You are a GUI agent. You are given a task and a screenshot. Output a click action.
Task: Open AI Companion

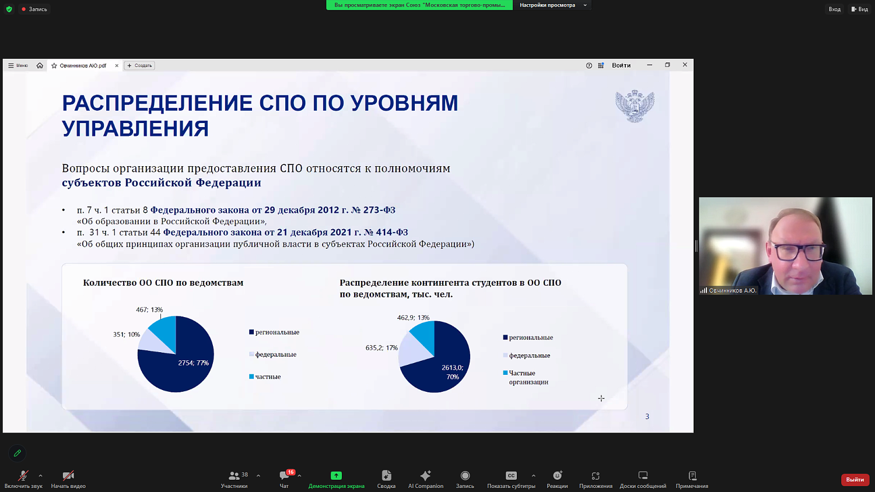click(x=425, y=479)
